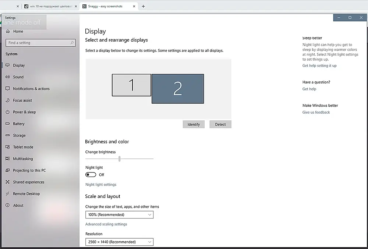Click the Tablet mode icon
This screenshot has width=368, height=249.
click(7, 147)
